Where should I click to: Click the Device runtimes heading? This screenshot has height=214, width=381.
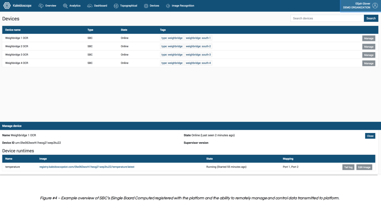pos(18,151)
